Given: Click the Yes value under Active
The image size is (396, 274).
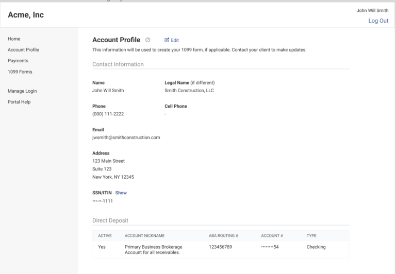Looking at the screenshot, I should click(x=102, y=247).
